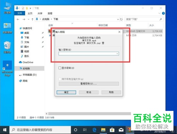Click This PC breadcrumb in address bar
This screenshot has height=134, width=177.
[x=46, y=19]
